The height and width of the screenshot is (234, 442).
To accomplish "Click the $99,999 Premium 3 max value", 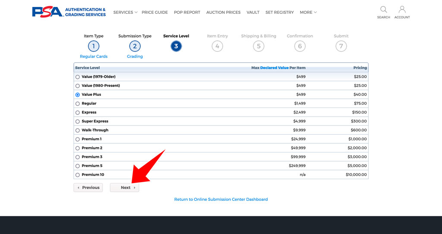I will click(x=298, y=157).
